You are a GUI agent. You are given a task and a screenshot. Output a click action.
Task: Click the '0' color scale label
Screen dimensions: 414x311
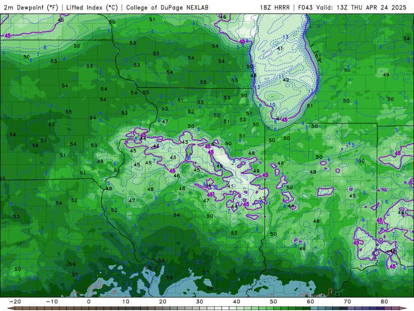(88, 302)
